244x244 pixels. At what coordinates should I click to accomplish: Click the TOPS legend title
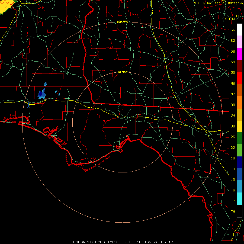tap(238, 16)
